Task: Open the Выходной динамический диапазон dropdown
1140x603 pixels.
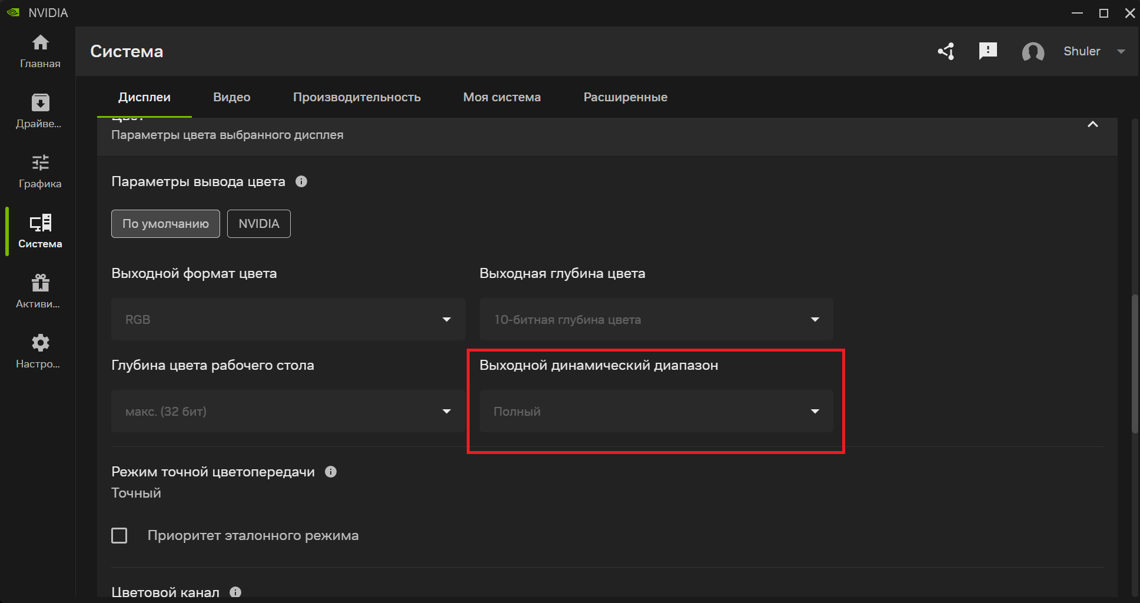Action: coord(656,411)
